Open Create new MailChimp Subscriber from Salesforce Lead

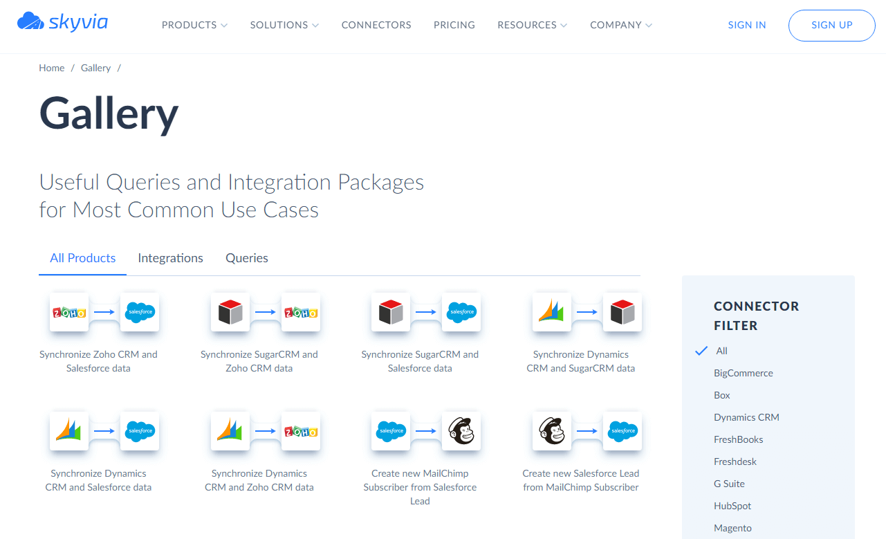coord(420,487)
